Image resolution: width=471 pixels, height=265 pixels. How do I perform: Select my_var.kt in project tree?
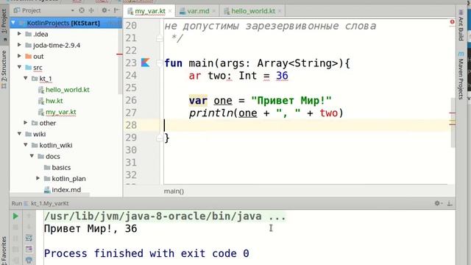[60, 112]
